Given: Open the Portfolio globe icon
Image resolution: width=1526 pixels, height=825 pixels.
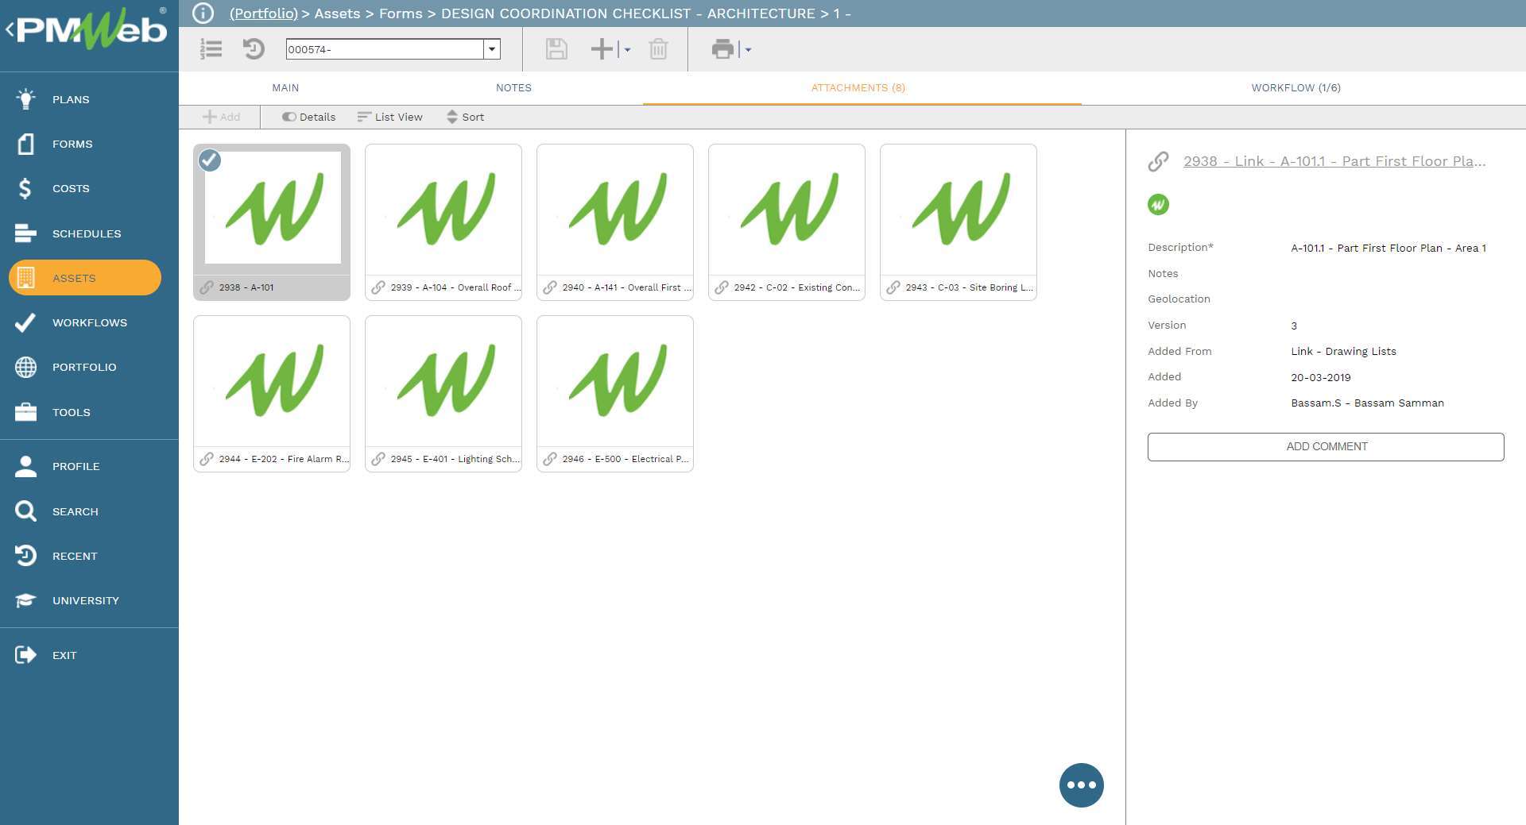Looking at the screenshot, I should [x=25, y=367].
